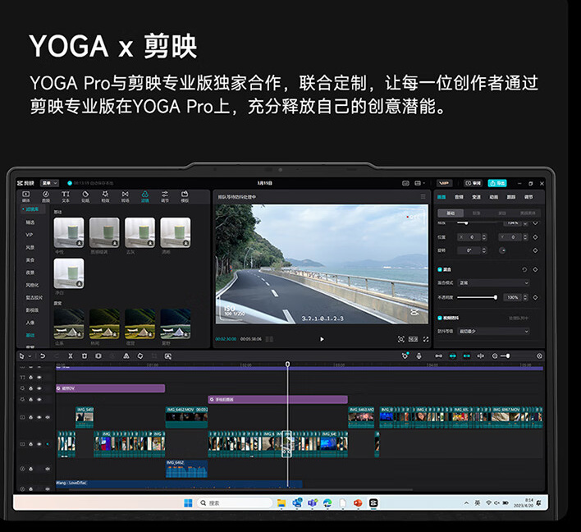The height and width of the screenshot is (532, 581).
Task: Open the preview panel hamburger menu
Action: [x=423, y=196]
